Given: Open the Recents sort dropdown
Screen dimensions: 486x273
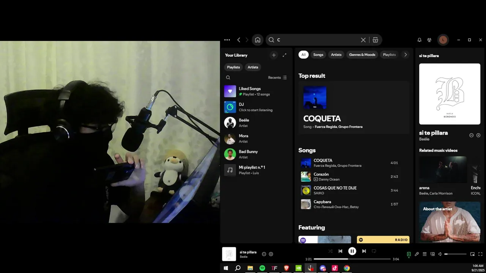Looking at the screenshot, I should pyautogui.click(x=278, y=77).
